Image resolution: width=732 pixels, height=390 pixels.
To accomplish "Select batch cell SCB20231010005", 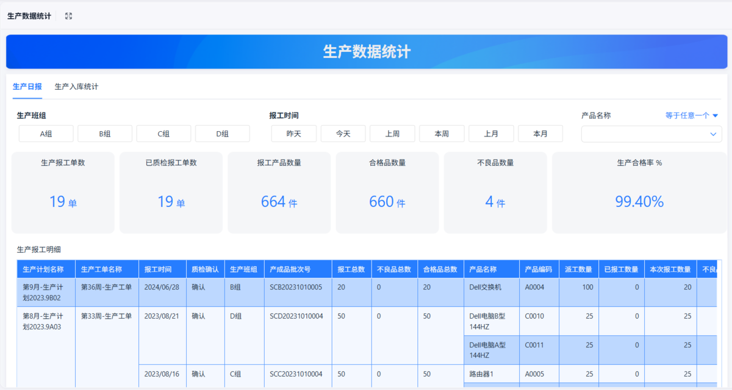I will pyautogui.click(x=298, y=292).
